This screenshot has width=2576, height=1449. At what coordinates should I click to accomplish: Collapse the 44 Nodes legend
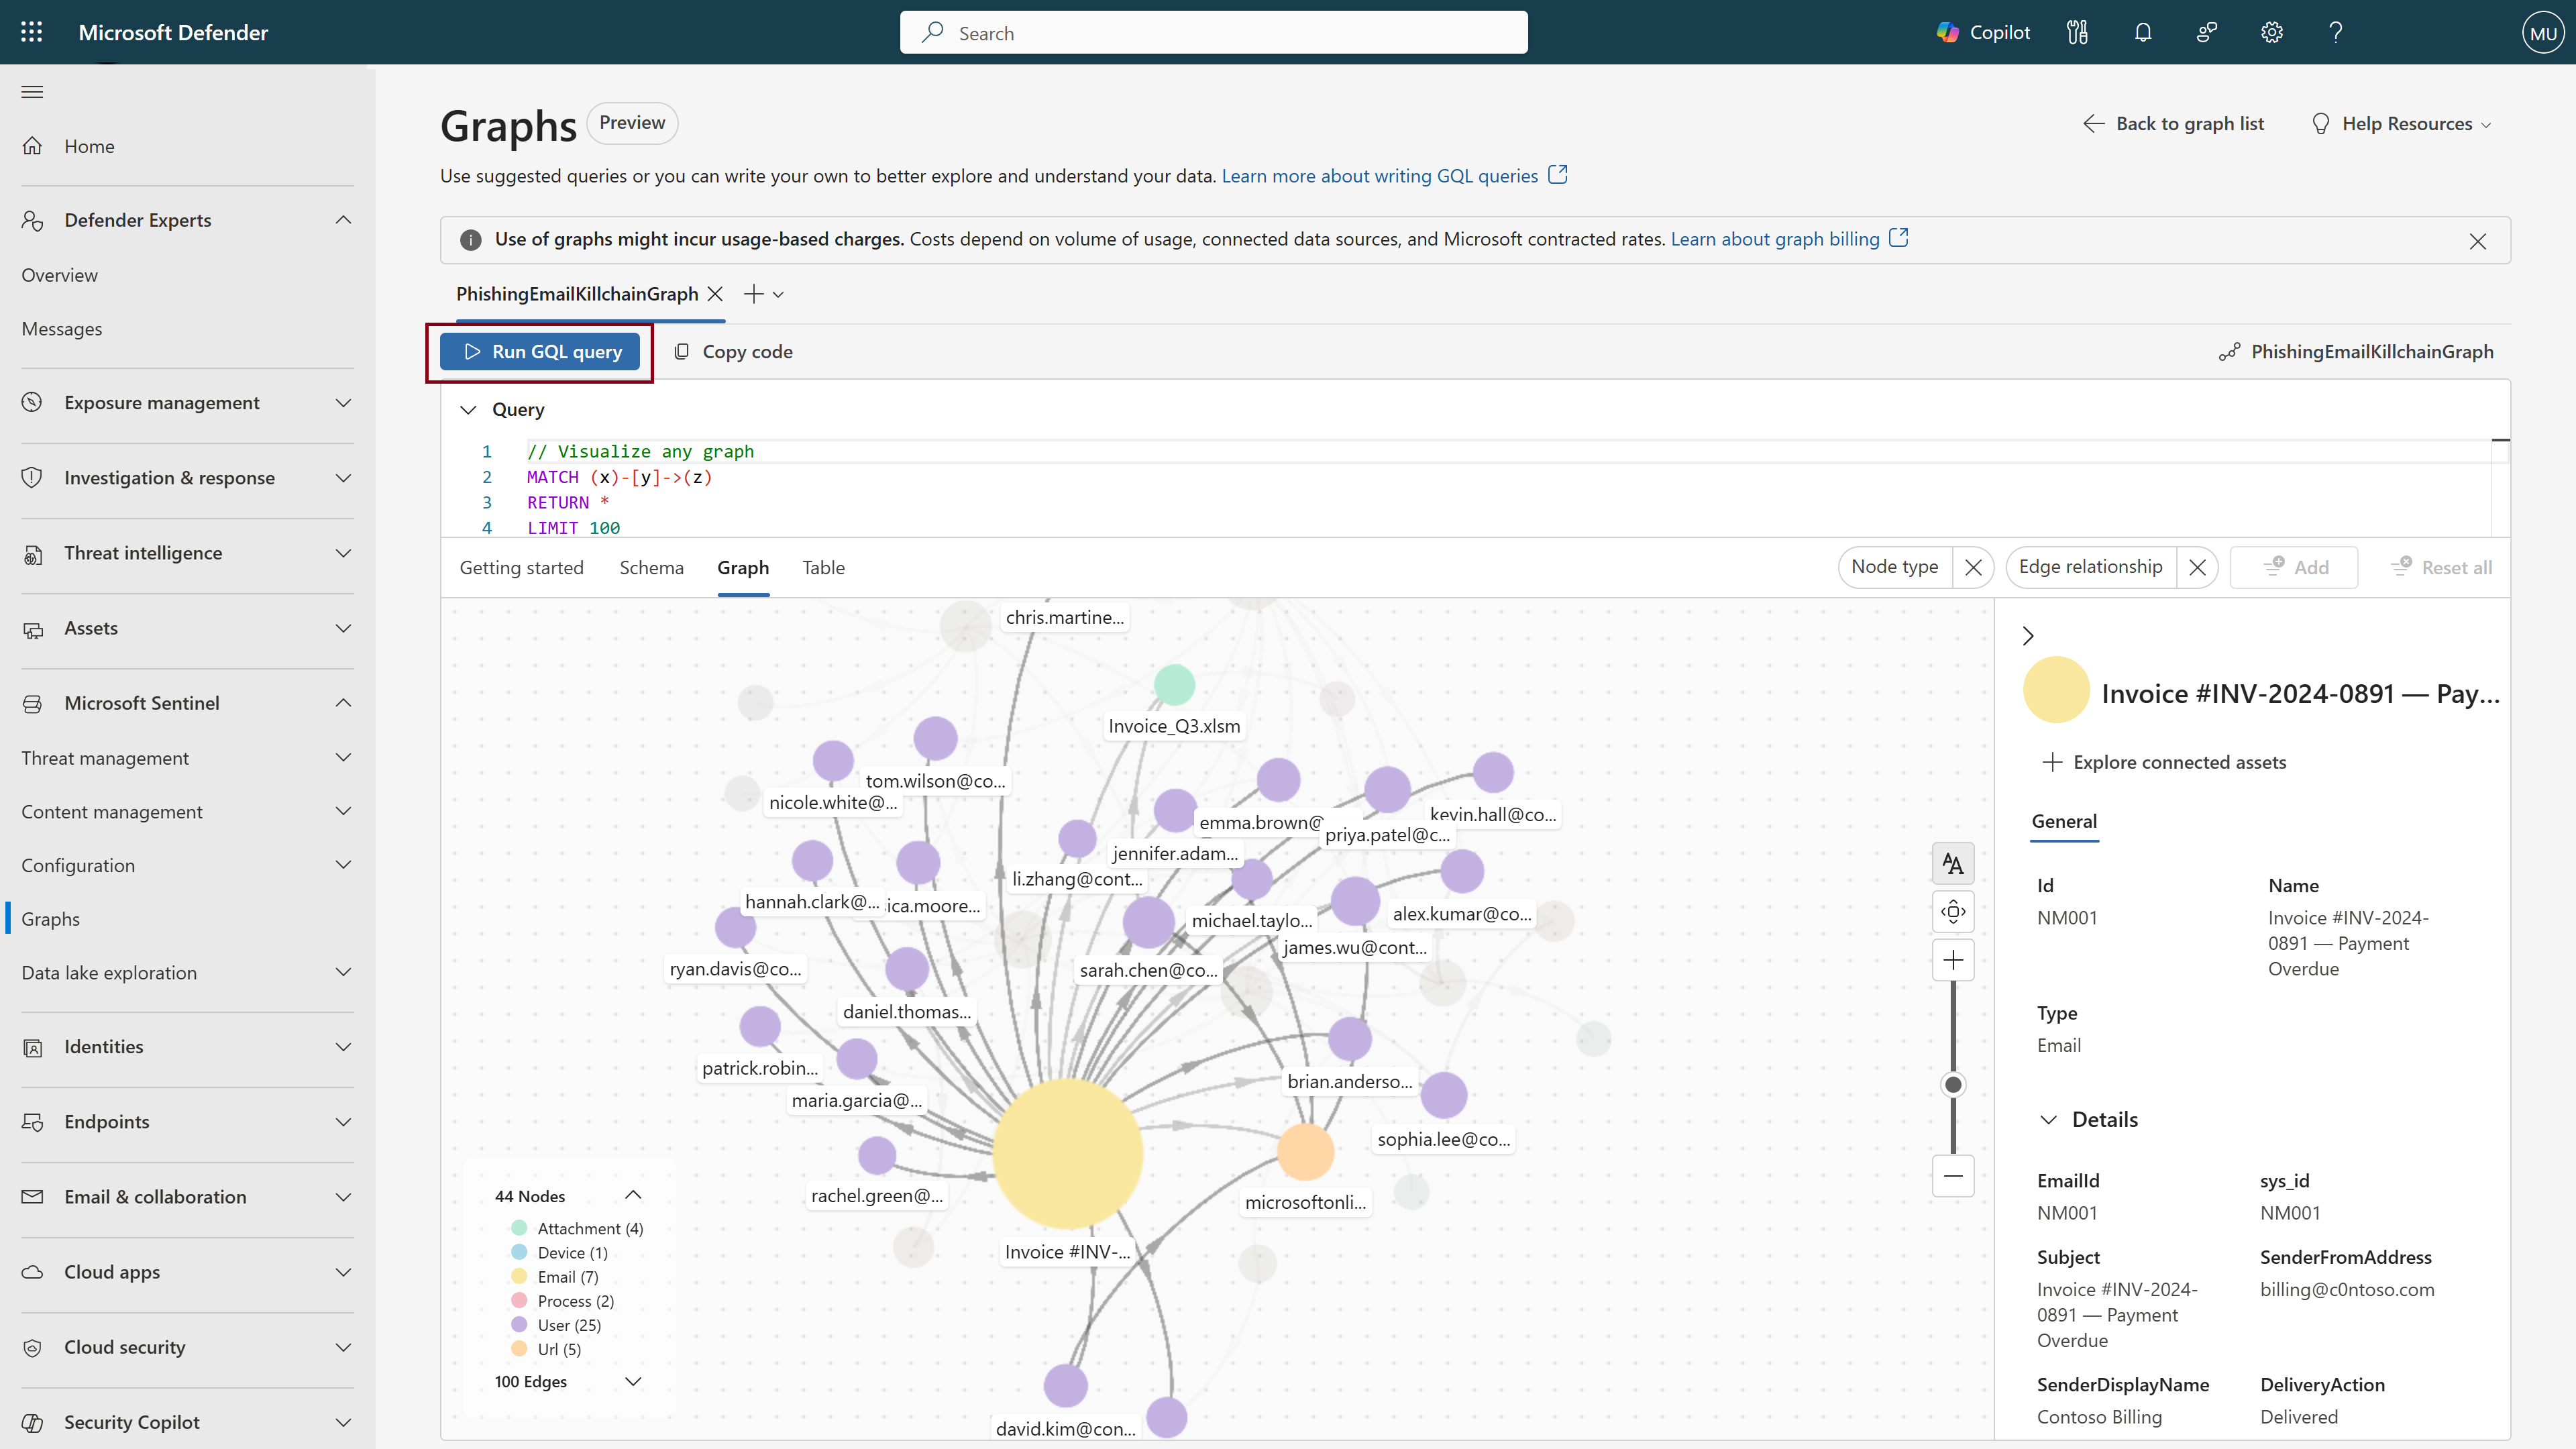point(633,1195)
